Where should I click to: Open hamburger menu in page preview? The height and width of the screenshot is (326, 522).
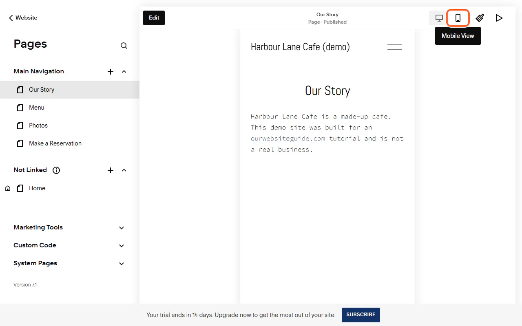click(394, 47)
